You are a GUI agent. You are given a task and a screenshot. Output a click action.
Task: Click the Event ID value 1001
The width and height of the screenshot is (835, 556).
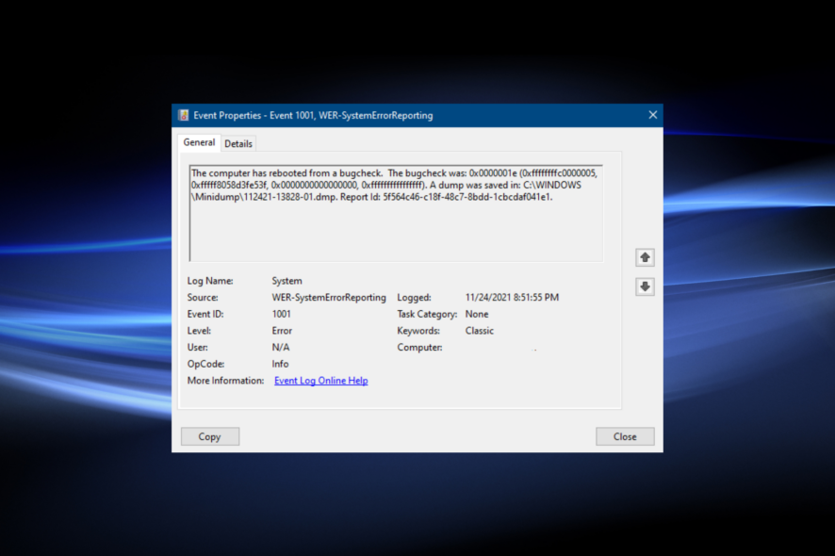tap(281, 314)
